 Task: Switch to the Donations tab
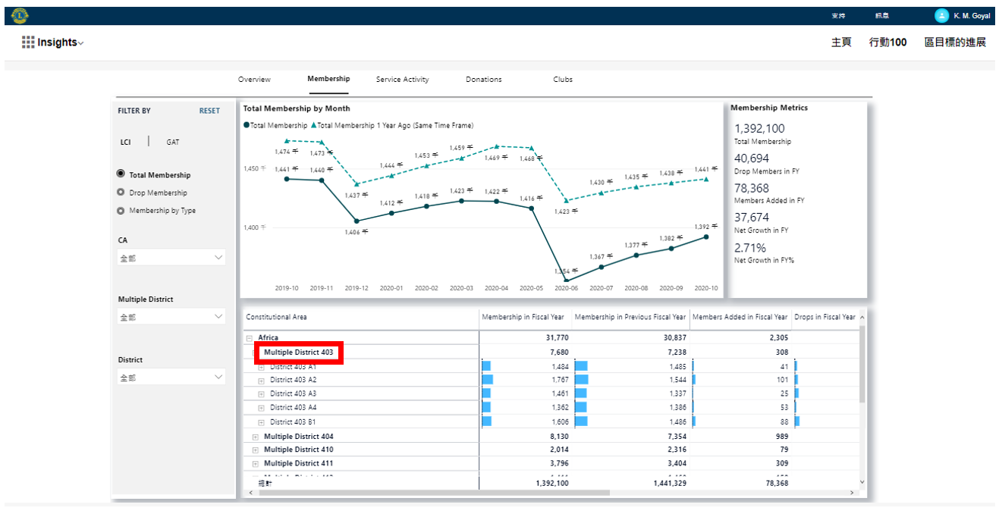483,80
